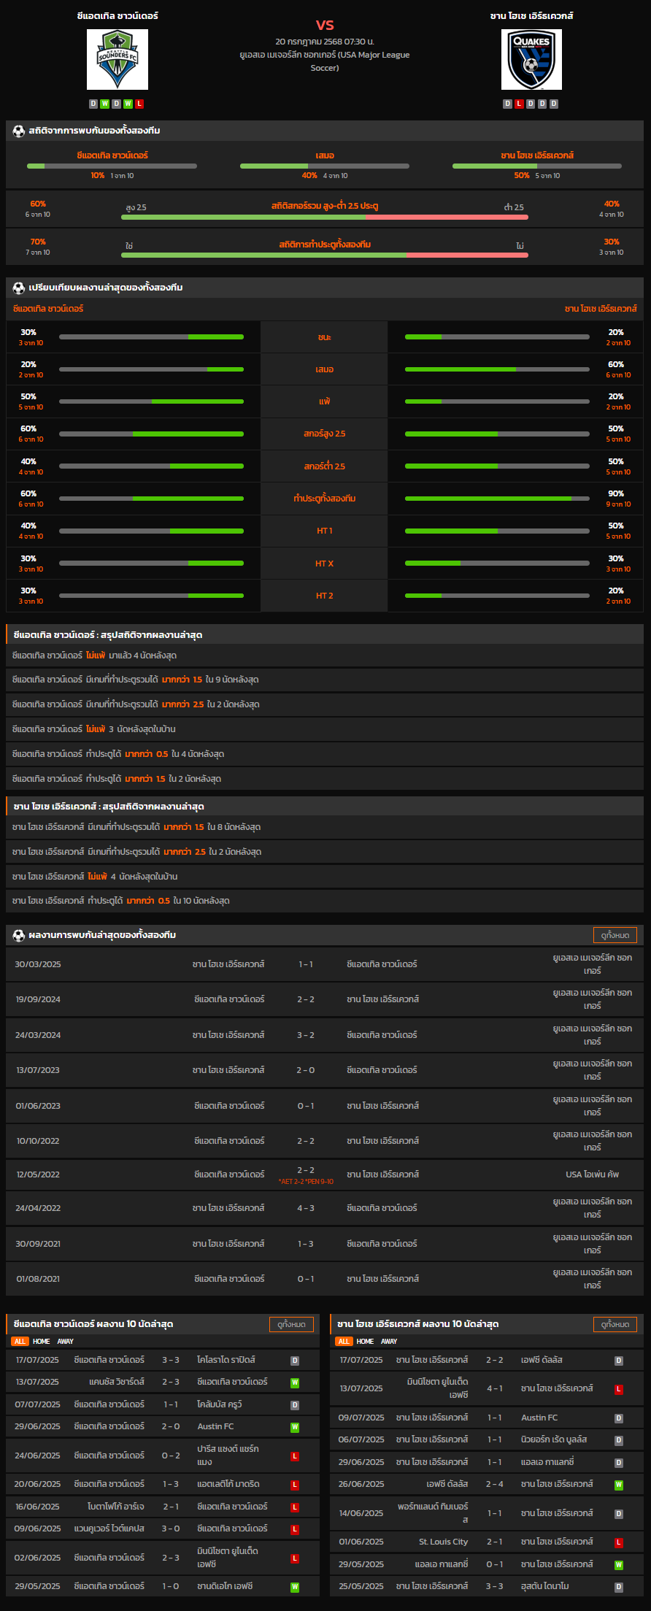Click the 19/09/2024 head-to-head match row
The width and height of the screenshot is (651, 1611).
(325, 999)
